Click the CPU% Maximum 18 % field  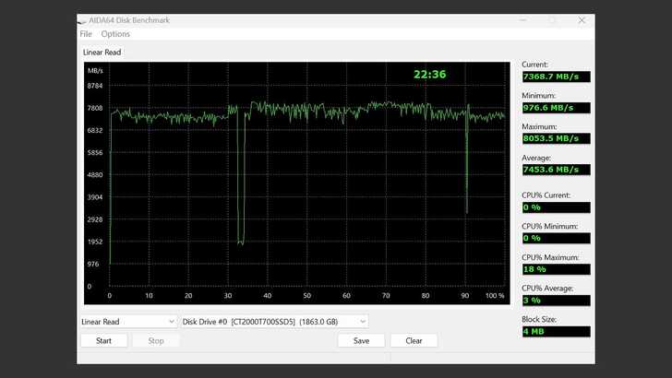[x=555, y=269]
